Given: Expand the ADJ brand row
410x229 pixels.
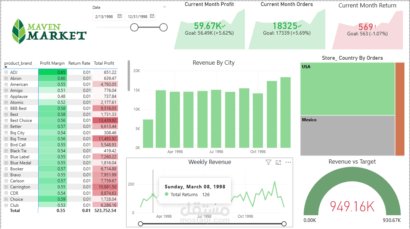Looking at the screenshot, I should point(6,72).
